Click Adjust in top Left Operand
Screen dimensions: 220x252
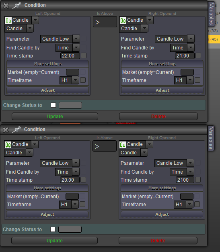pyautogui.click(x=48, y=90)
